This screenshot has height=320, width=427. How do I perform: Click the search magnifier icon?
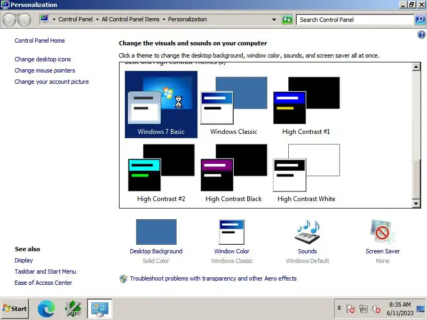(420, 20)
